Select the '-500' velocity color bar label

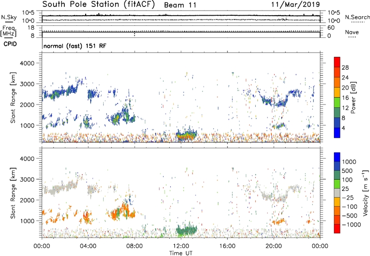coord(350,216)
